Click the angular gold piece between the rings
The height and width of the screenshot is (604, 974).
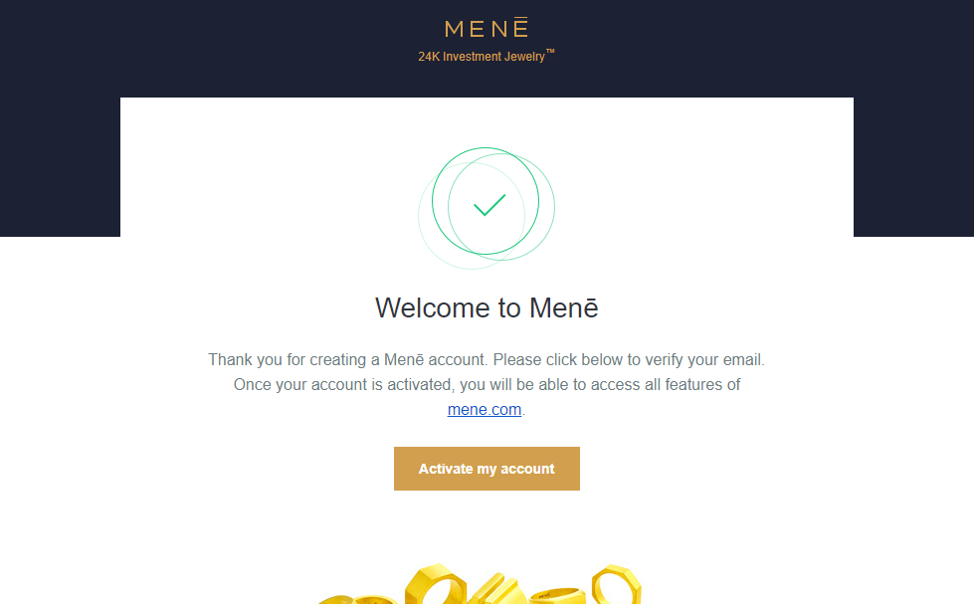(495, 590)
